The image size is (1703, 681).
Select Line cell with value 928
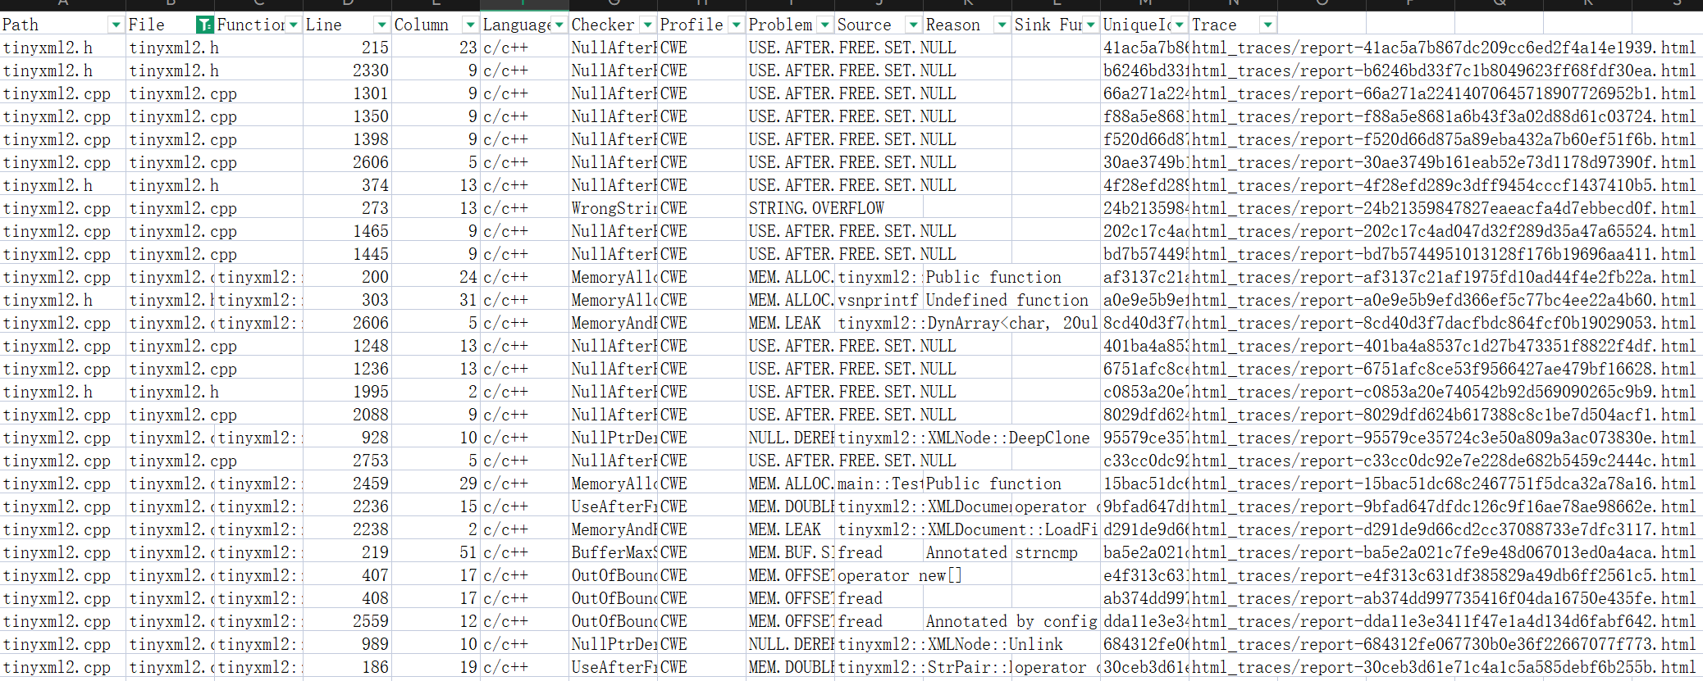pyautogui.click(x=347, y=438)
